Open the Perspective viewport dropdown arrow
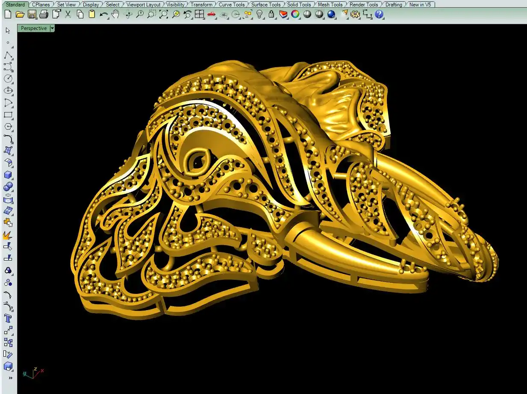527x394 pixels. point(52,28)
